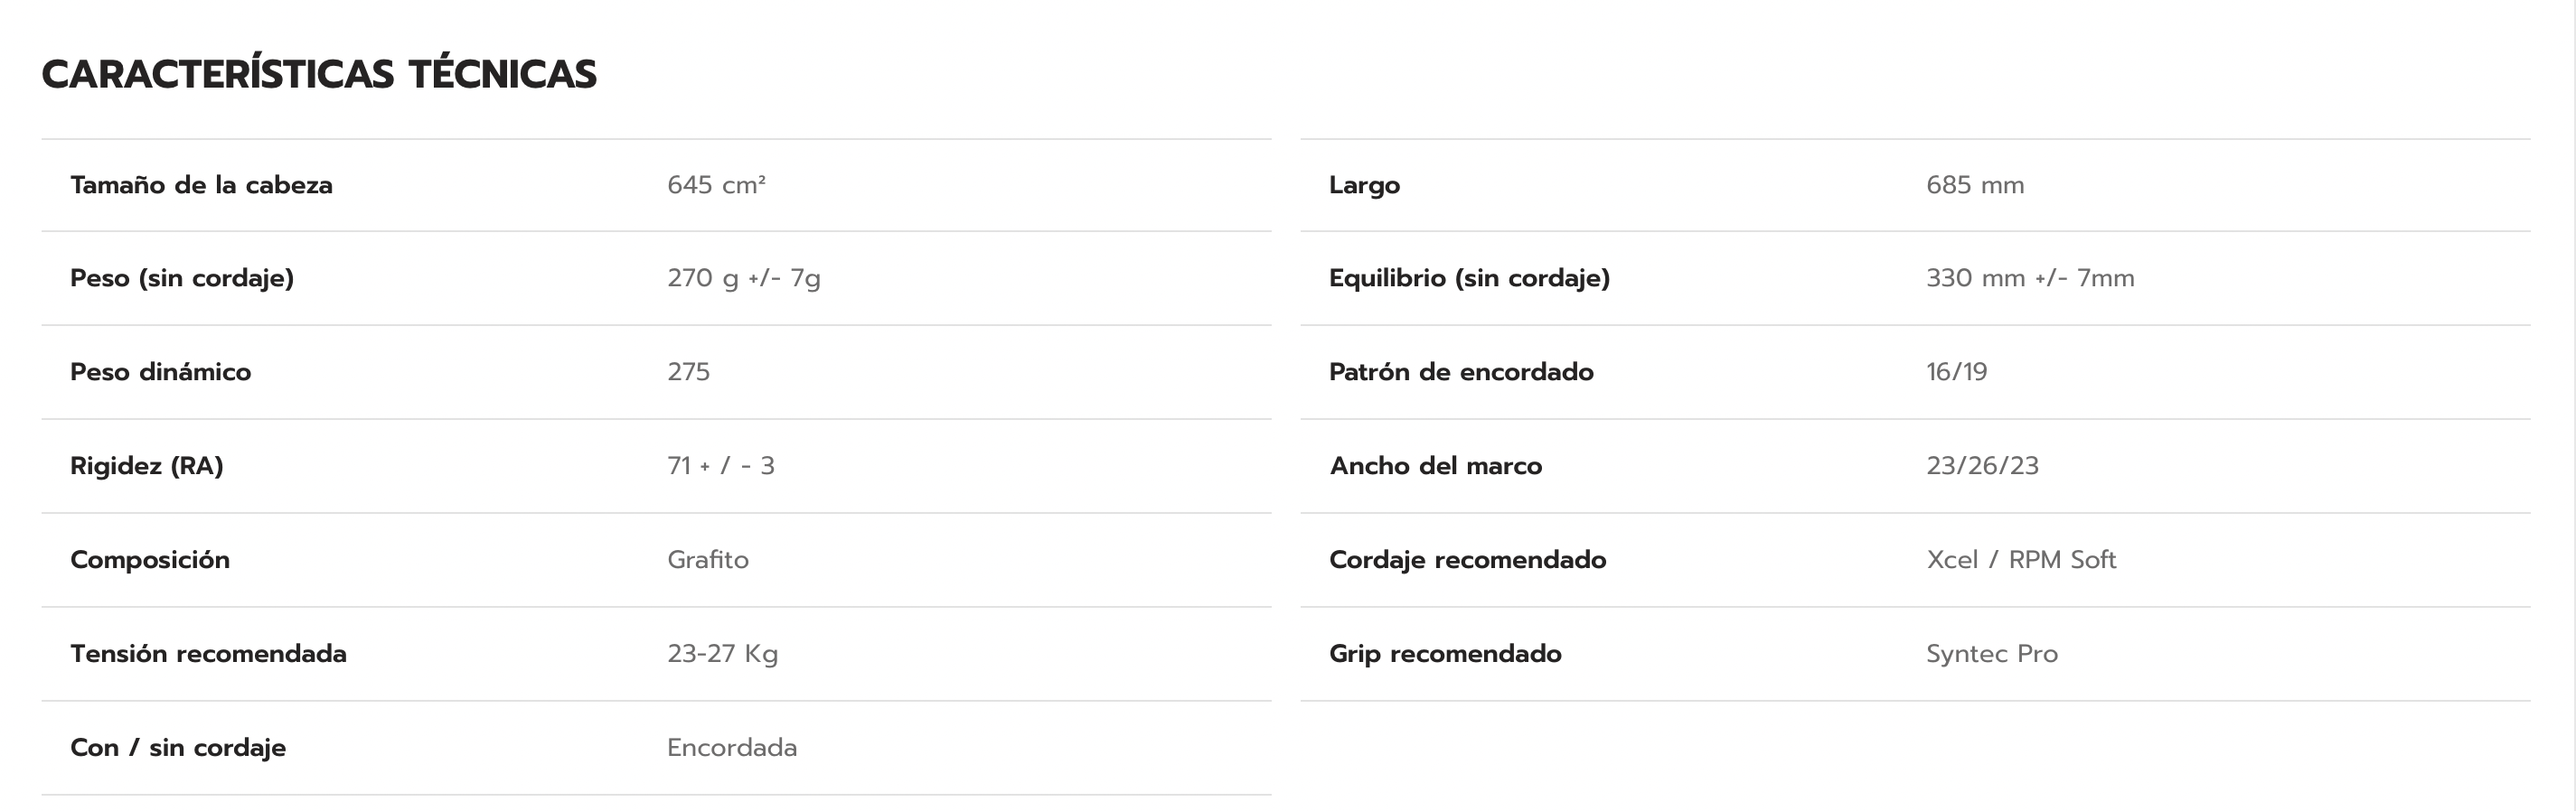The width and height of the screenshot is (2576, 811).
Task: Click the Tensión recomendada label
Action: coord(208,654)
